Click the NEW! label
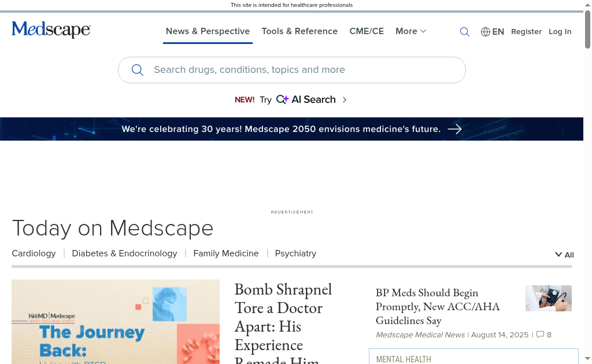The width and height of the screenshot is (592, 364). pyautogui.click(x=245, y=100)
